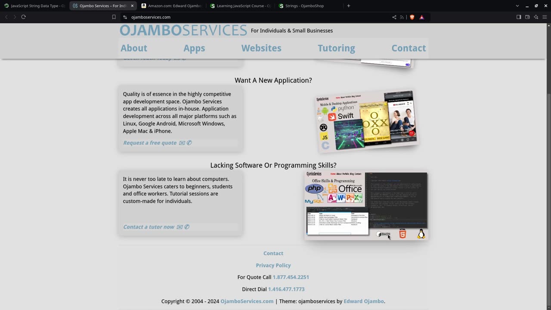This screenshot has height=310, width=551.
Task: Call the quote number 1.877.454.2251
Action: [291, 277]
